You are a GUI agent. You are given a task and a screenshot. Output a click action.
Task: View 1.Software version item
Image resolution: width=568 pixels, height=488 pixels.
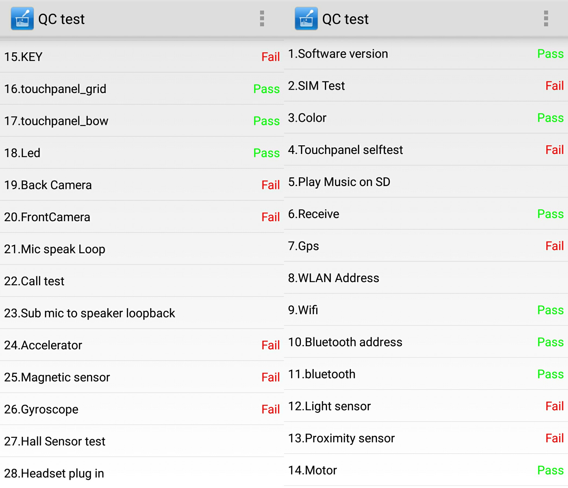coord(426,54)
